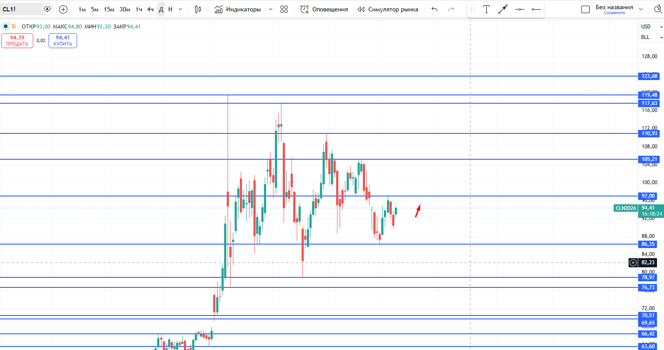The height and width of the screenshot is (350, 664).
Task: Open the BLL unit dropdown
Action: (652, 37)
